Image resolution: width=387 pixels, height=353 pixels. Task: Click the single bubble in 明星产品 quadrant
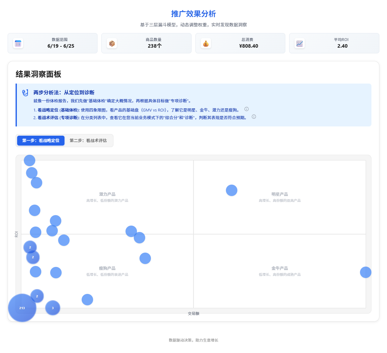coord(232,190)
